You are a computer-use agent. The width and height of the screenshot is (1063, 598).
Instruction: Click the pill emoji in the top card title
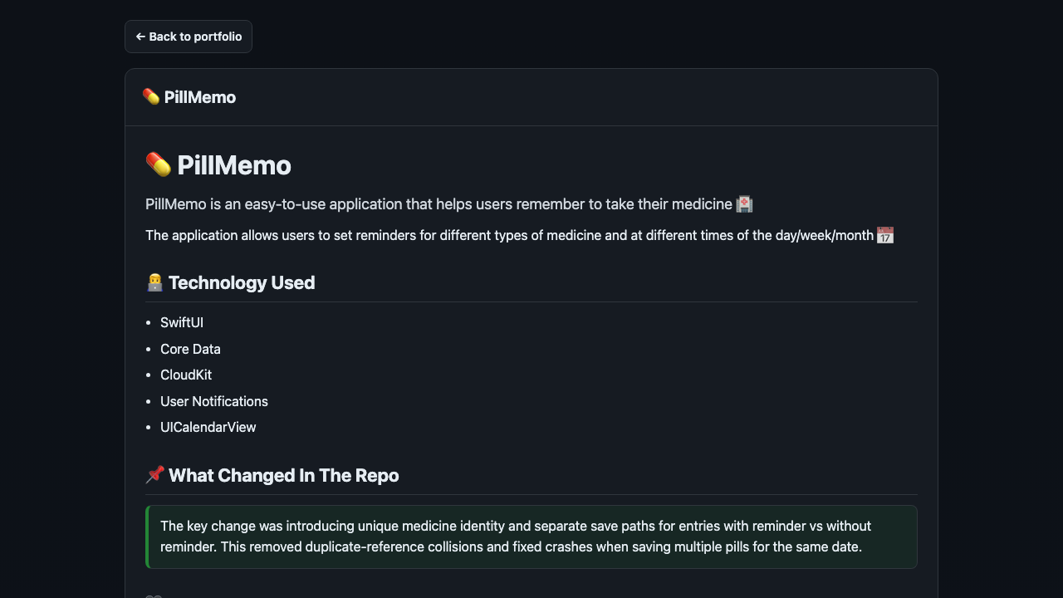click(151, 96)
